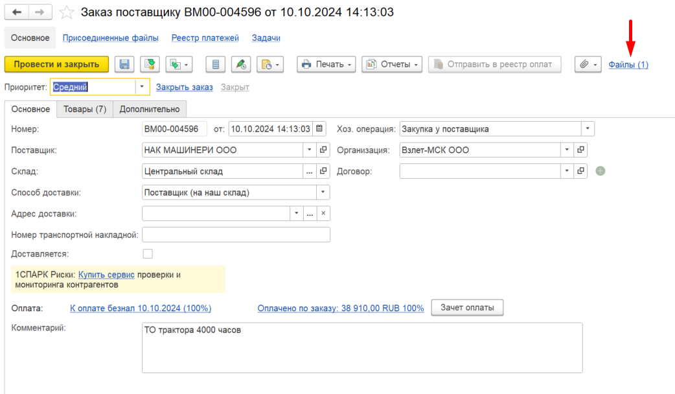Screen dimensions: 675x394
Task: Click the green plus to create a contract
Action: click(x=601, y=171)
